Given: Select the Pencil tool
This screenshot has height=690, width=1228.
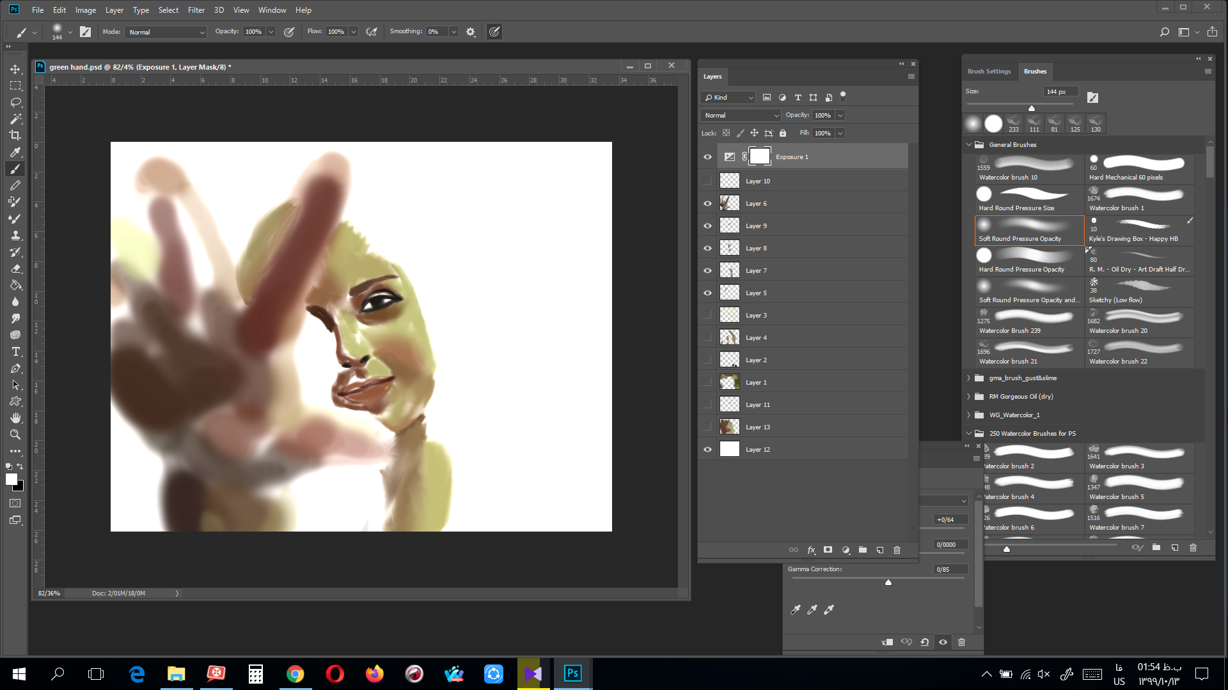Looking at the screenshot, I should click(15, 185).
